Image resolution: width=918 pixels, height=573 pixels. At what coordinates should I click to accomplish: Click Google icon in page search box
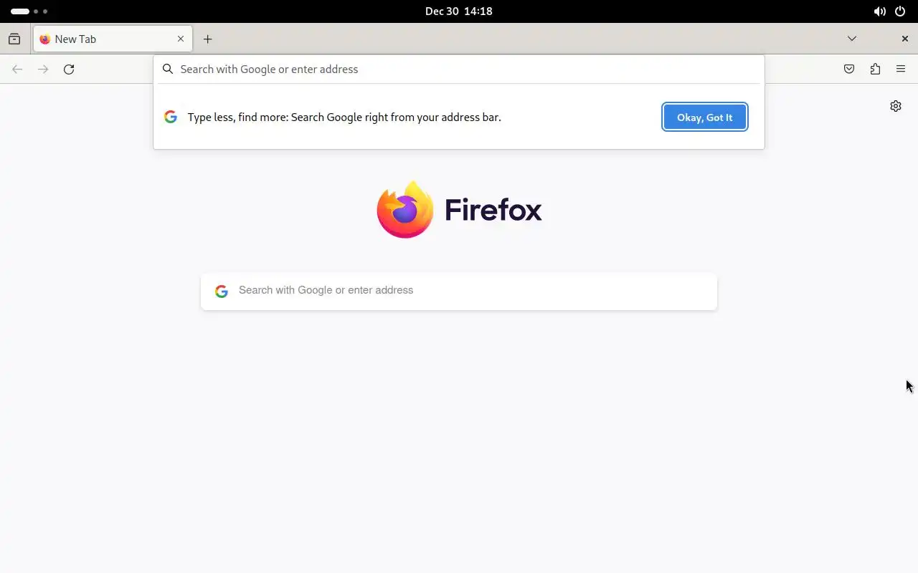(222, 291)
